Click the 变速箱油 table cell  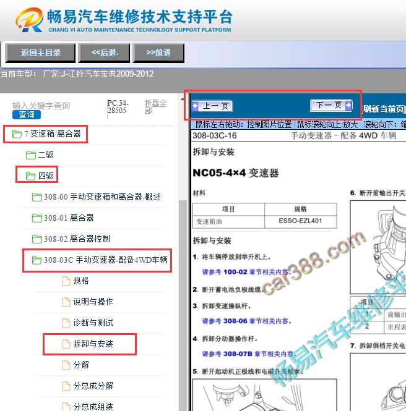[228, 221]
